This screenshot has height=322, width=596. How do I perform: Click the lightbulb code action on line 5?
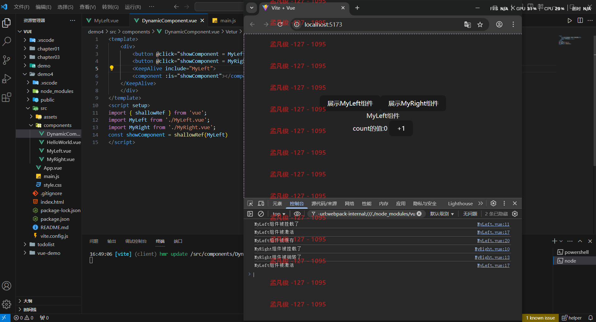[x=112, y=68]
